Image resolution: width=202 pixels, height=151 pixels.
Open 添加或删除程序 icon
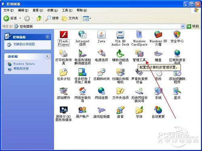pyautogui.click(x=177, y=73)
